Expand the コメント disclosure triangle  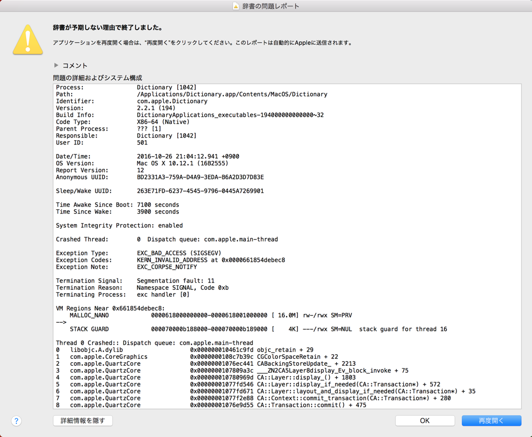pyautogui.click(x=56, y=65)
